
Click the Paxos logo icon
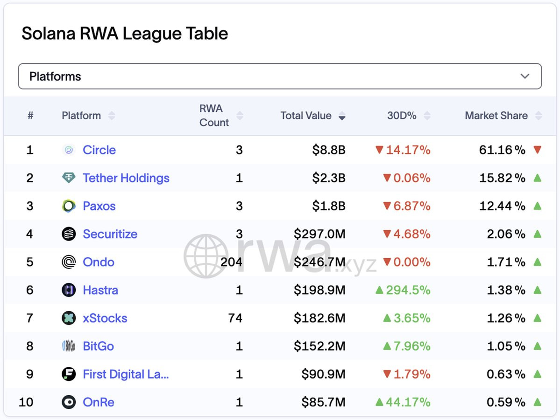coord(69,206)
